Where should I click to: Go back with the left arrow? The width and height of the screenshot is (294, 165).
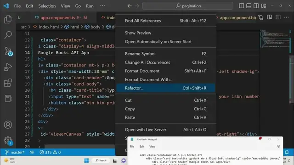[x=130, y=6]
